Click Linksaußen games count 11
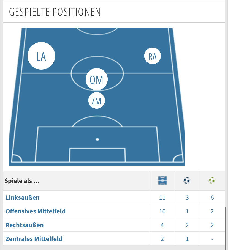This screenshot has height=250, width=228. pyautogui.click(x=162, y=198)
